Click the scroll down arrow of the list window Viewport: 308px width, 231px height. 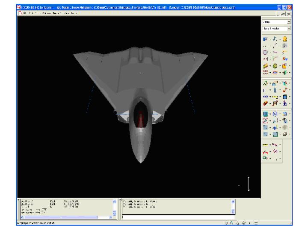coord(115,213)
